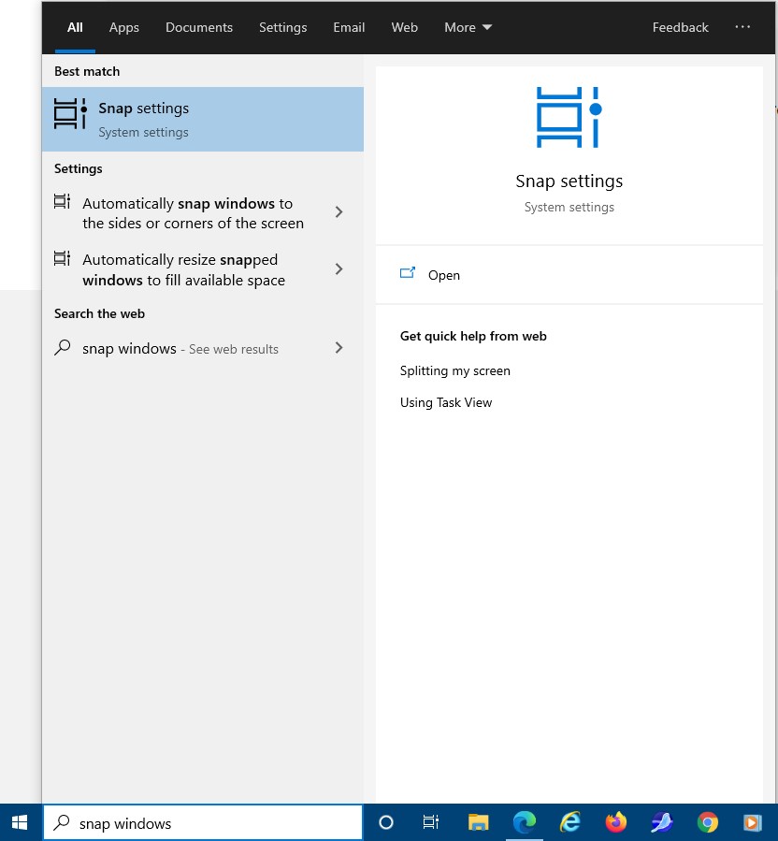The height and width of the screenshot is (841, 778).
Task: Open the three-dot options menu
Action: [742, 27]
